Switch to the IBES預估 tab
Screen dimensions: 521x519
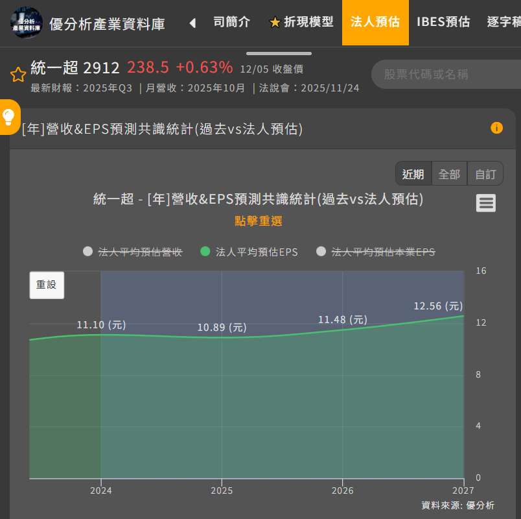pos(443,22)
